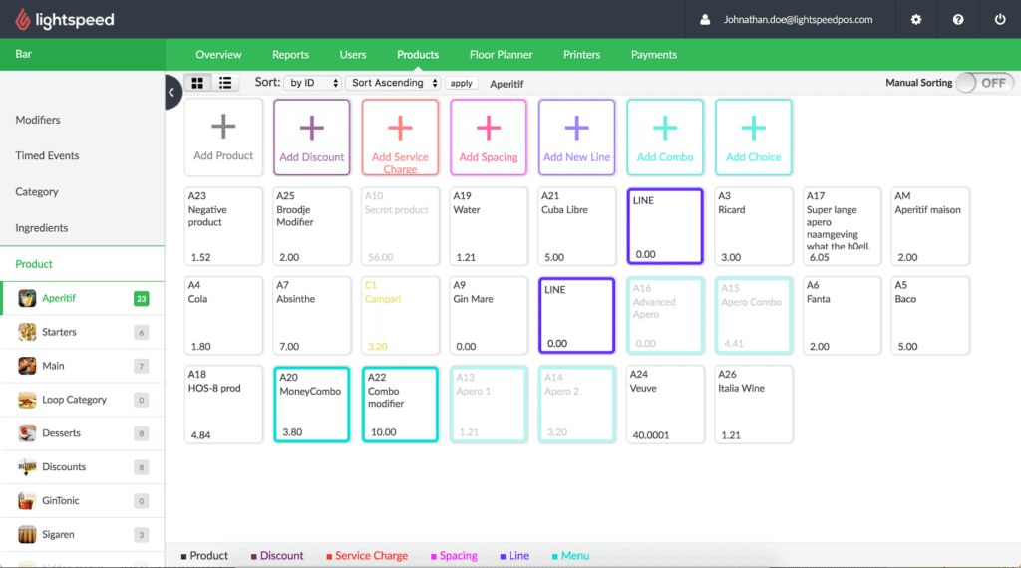1021x568 pixels.
Task: Open the Floor Planner tab
Action: (x=501, y=55)
